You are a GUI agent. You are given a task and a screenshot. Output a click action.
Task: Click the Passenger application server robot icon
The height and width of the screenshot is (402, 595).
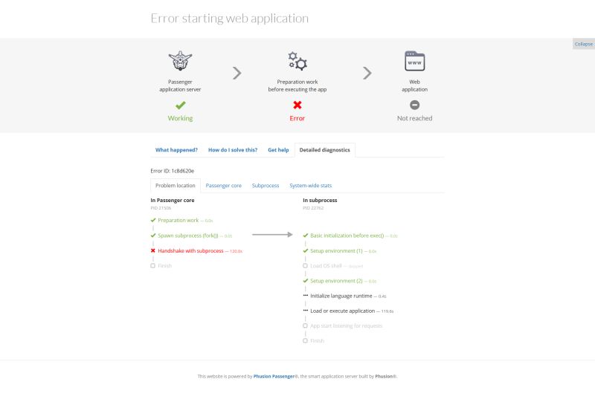pyautogui.click(x=180, y=61)
